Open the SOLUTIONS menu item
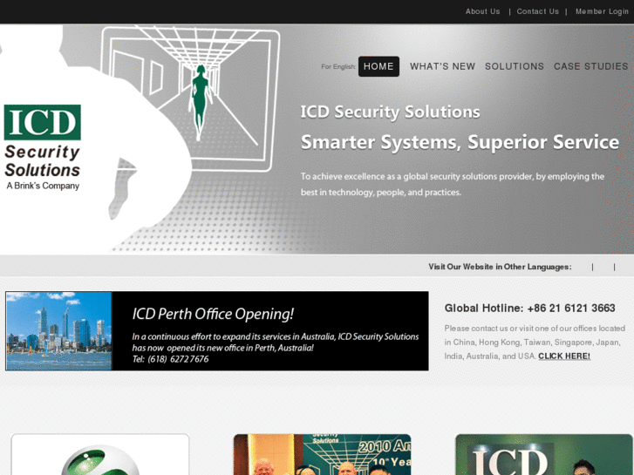 pyautogui.click(x=515, y=66)
